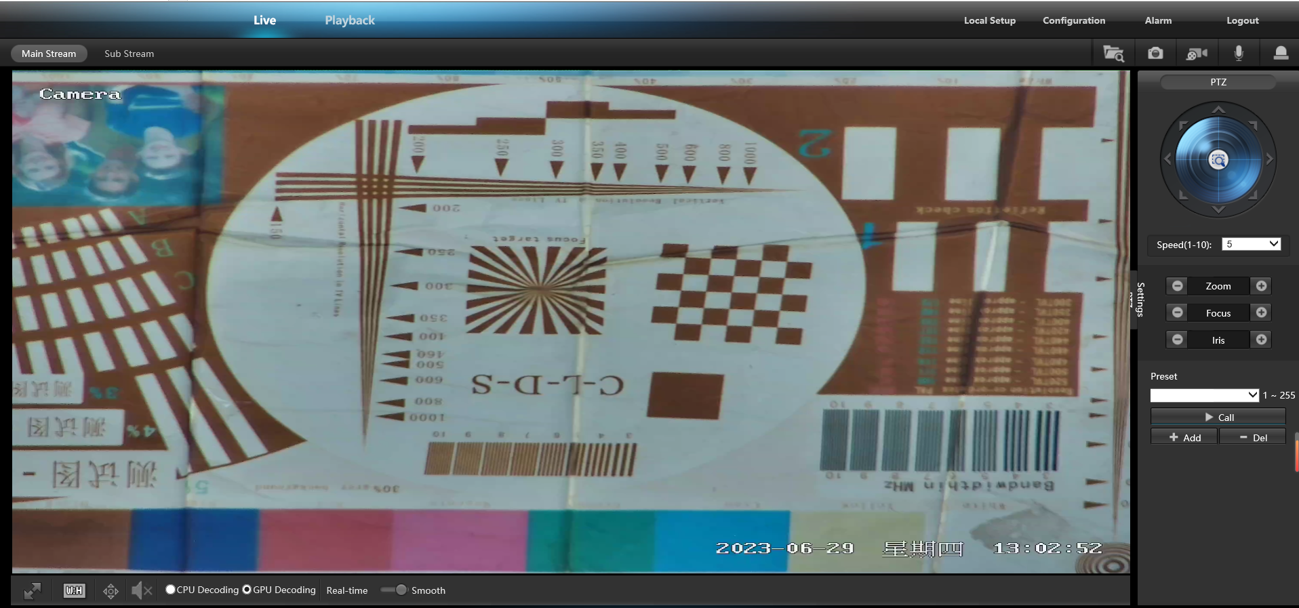1299x608 pixels.
Task: Select CPU Decoding radio button
Action: click(170, 590)
